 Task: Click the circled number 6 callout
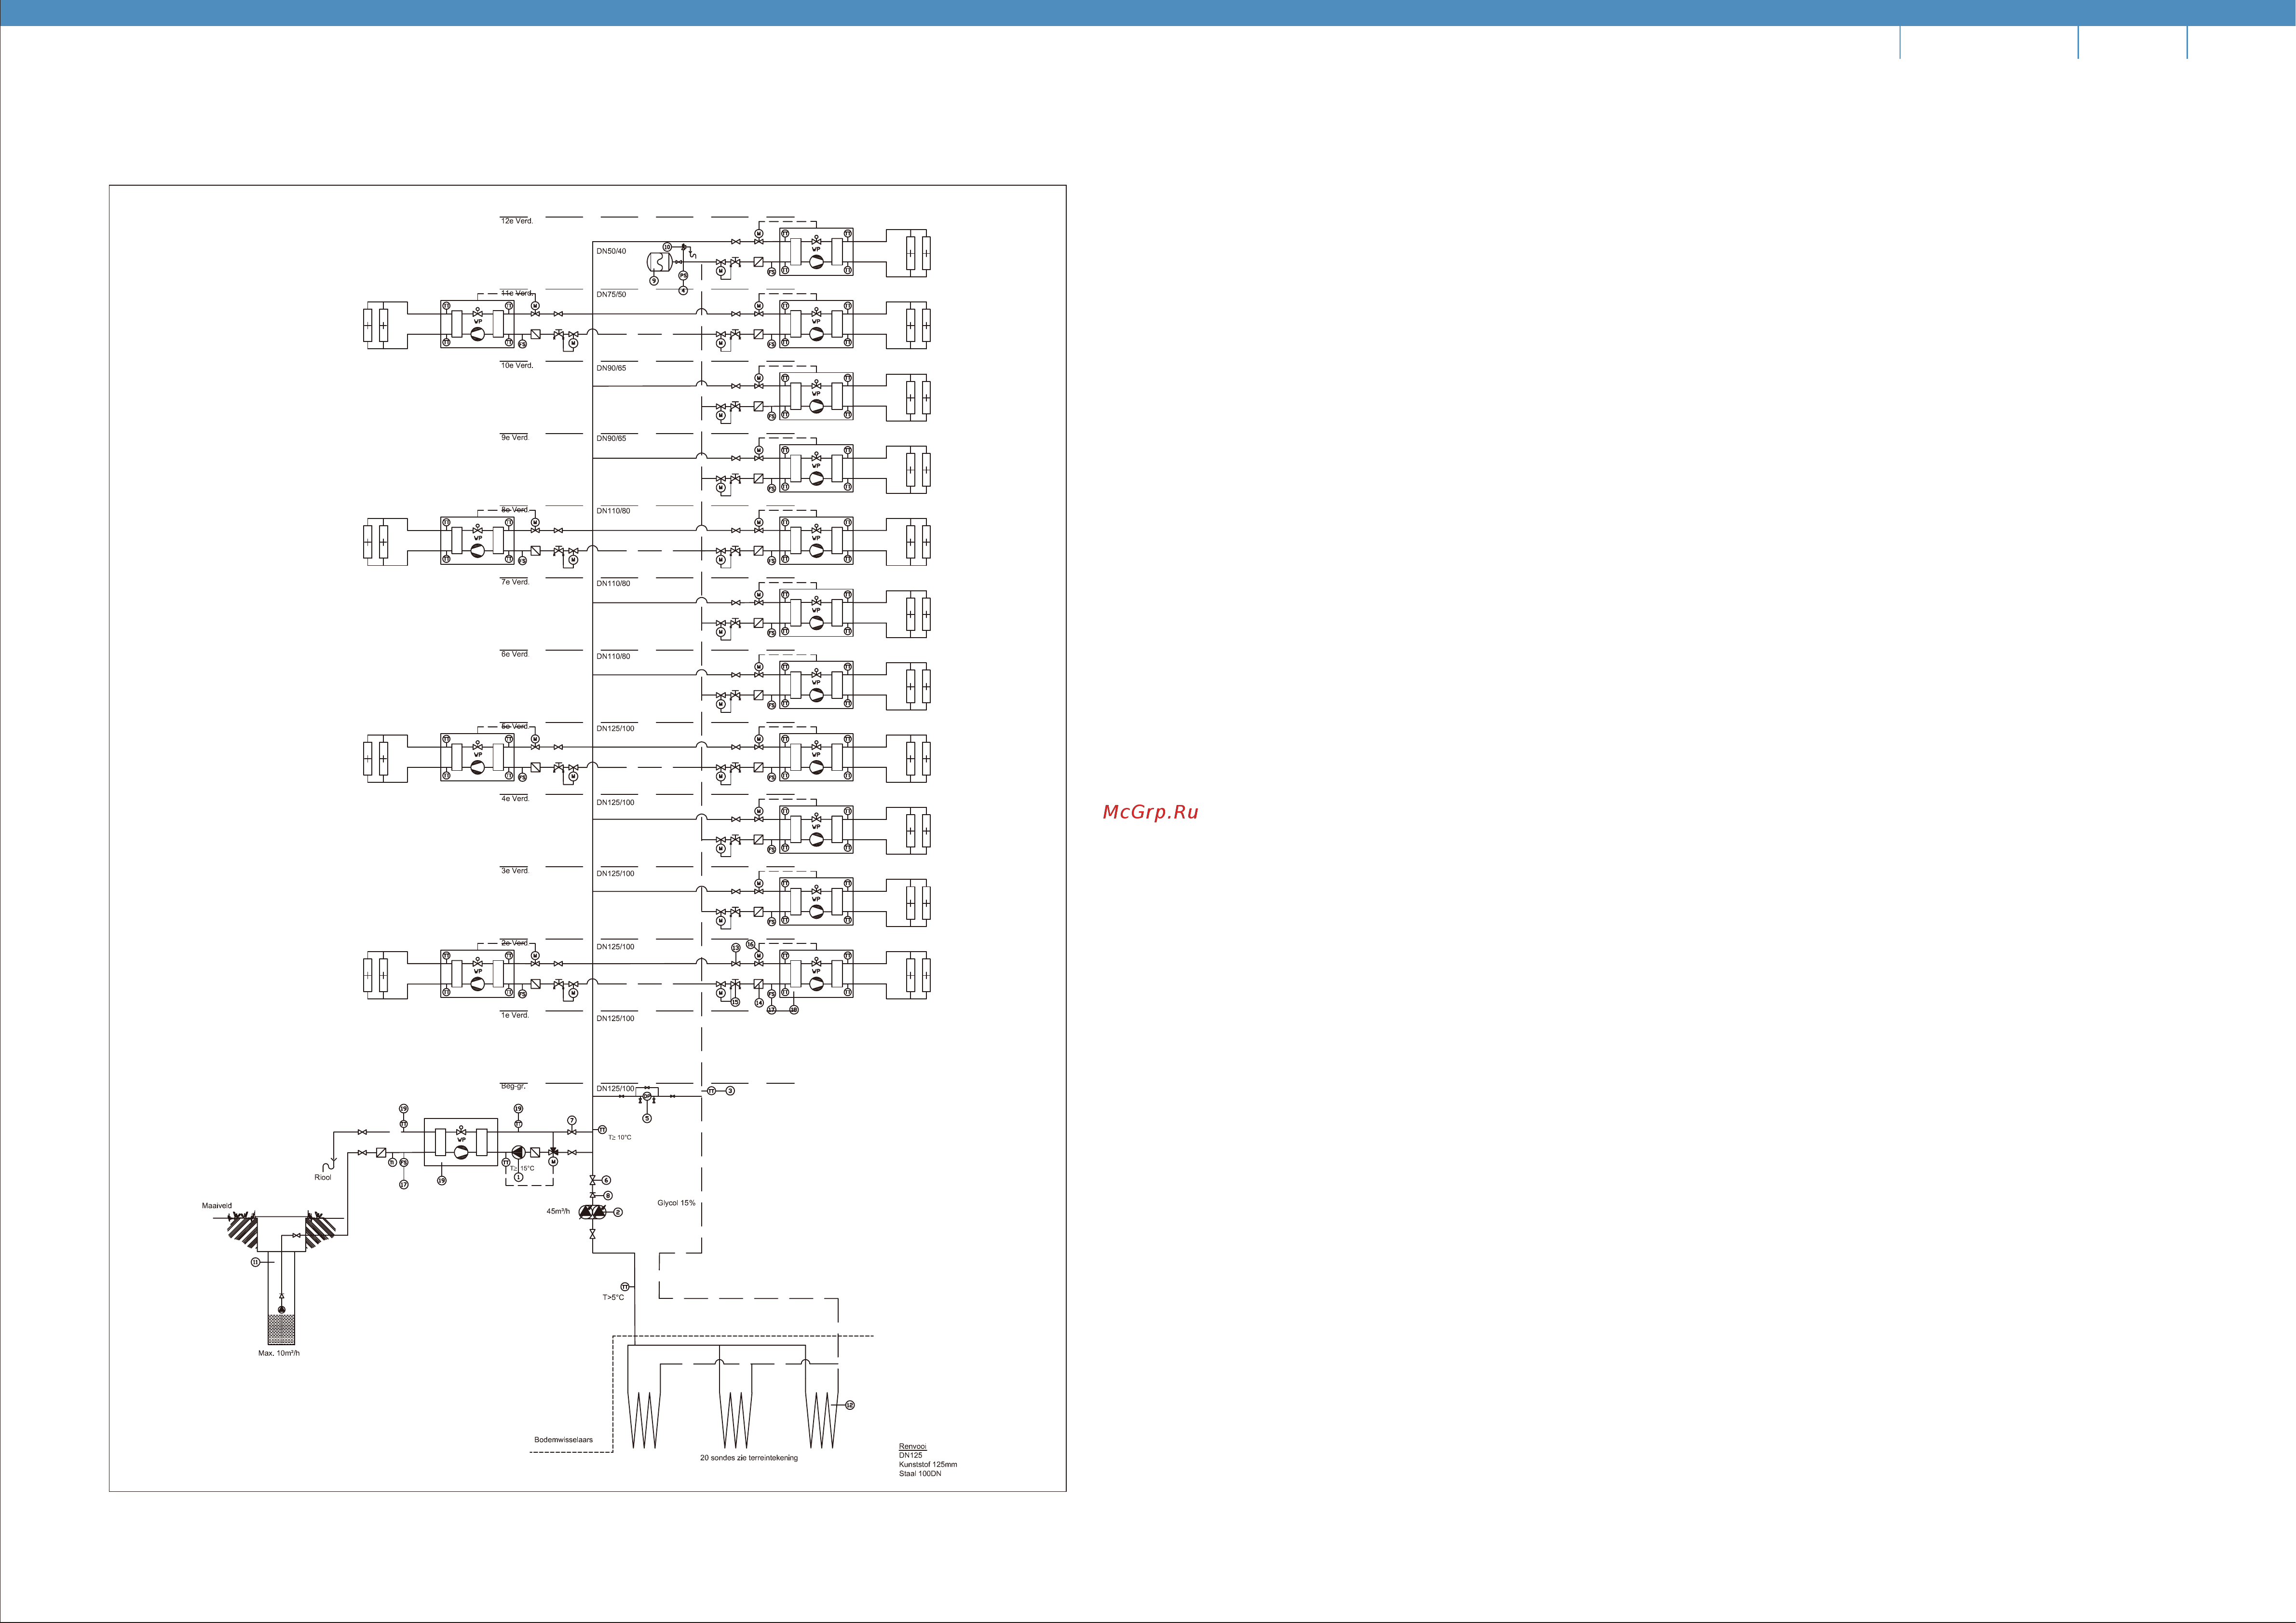point(607,1180)
